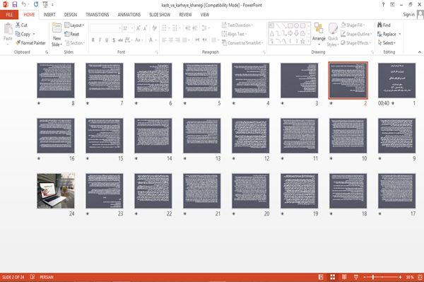Switch to the ANIMATIONS tab
This screenshot has width=424, height=282.
click(x=129, y=15)
